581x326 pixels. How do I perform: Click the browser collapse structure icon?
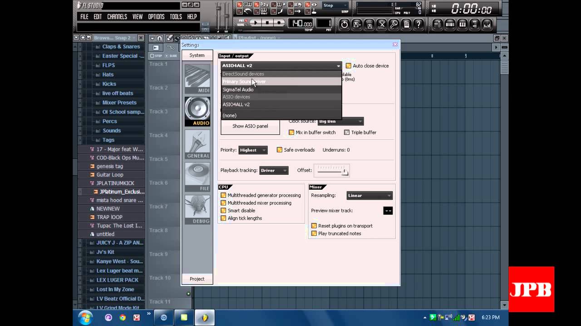pos(83,38)
